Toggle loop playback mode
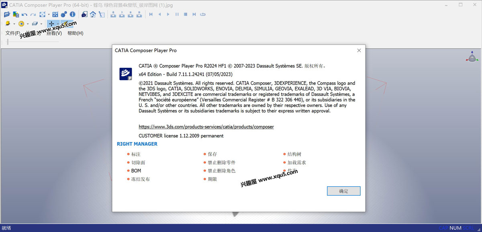The image size is (482, 232). pyautogui.click(x=203, y=14)
